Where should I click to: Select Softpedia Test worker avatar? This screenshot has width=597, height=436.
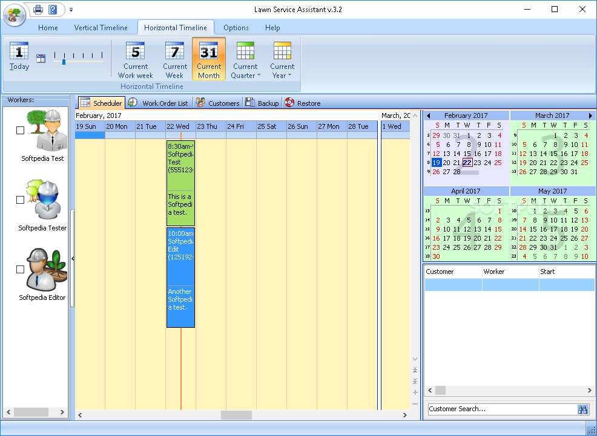coord(48,131)
